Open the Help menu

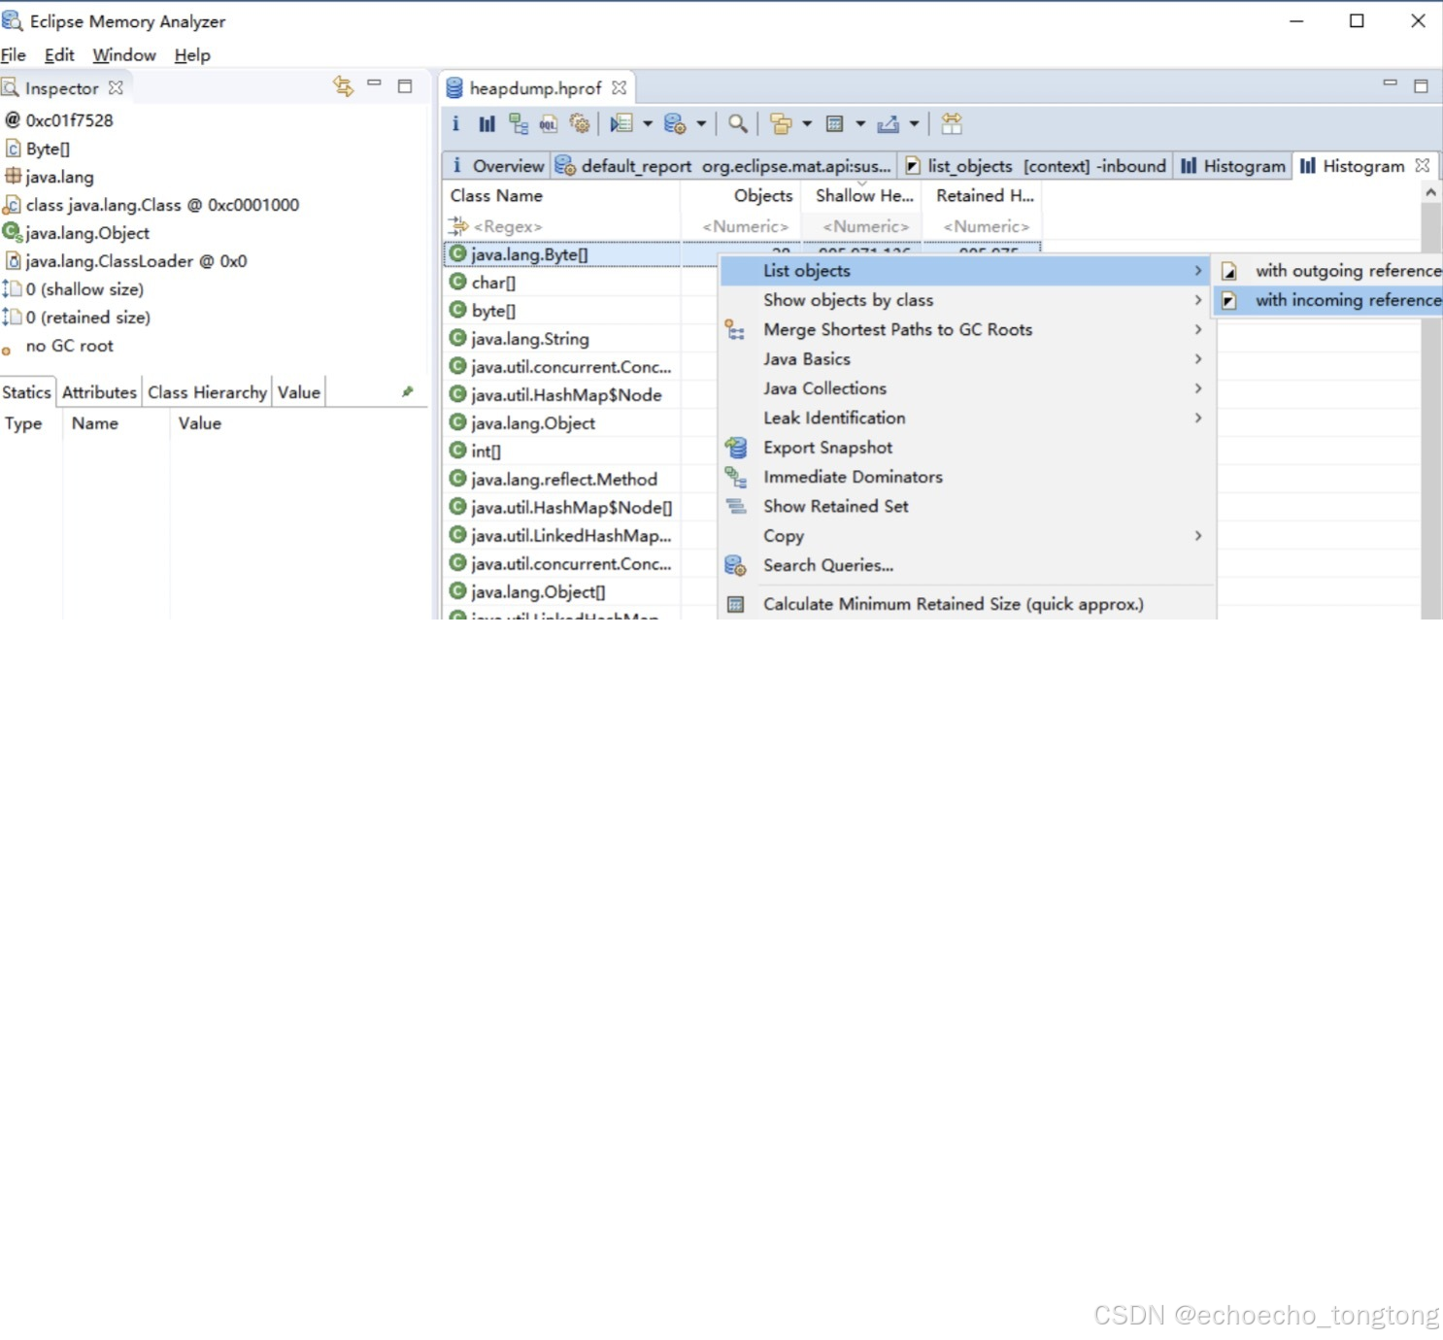click(192, 55)
